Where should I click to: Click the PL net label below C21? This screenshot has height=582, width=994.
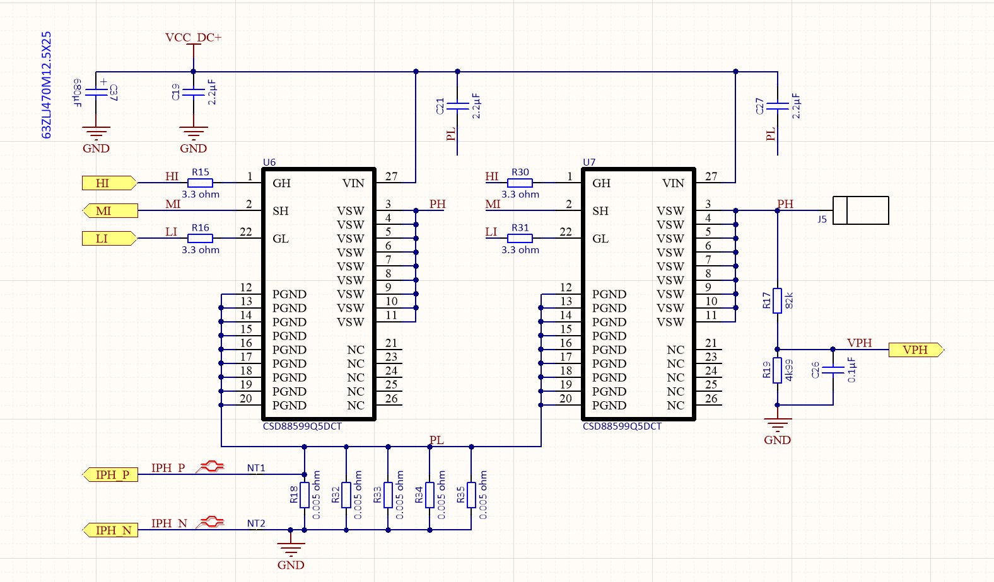[451, 134]
